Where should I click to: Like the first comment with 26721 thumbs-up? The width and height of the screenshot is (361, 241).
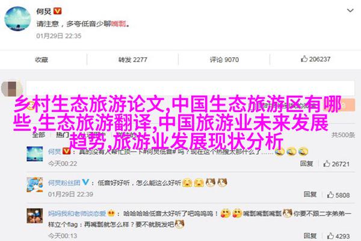tap(336, 164)
